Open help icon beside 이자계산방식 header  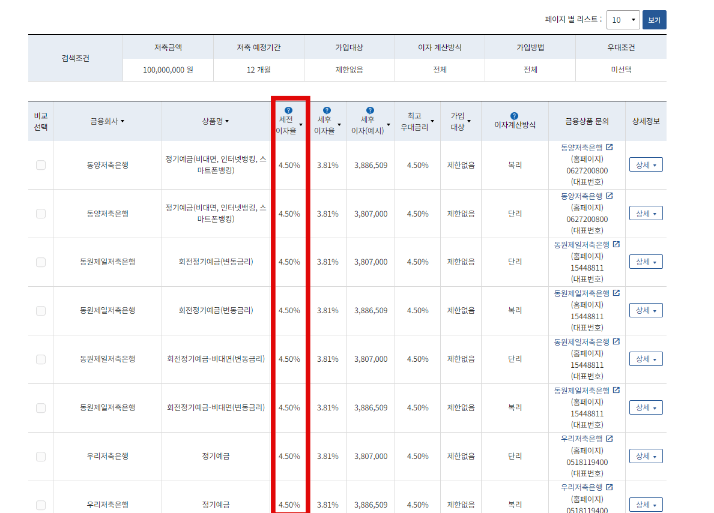(x=514, y=116)
